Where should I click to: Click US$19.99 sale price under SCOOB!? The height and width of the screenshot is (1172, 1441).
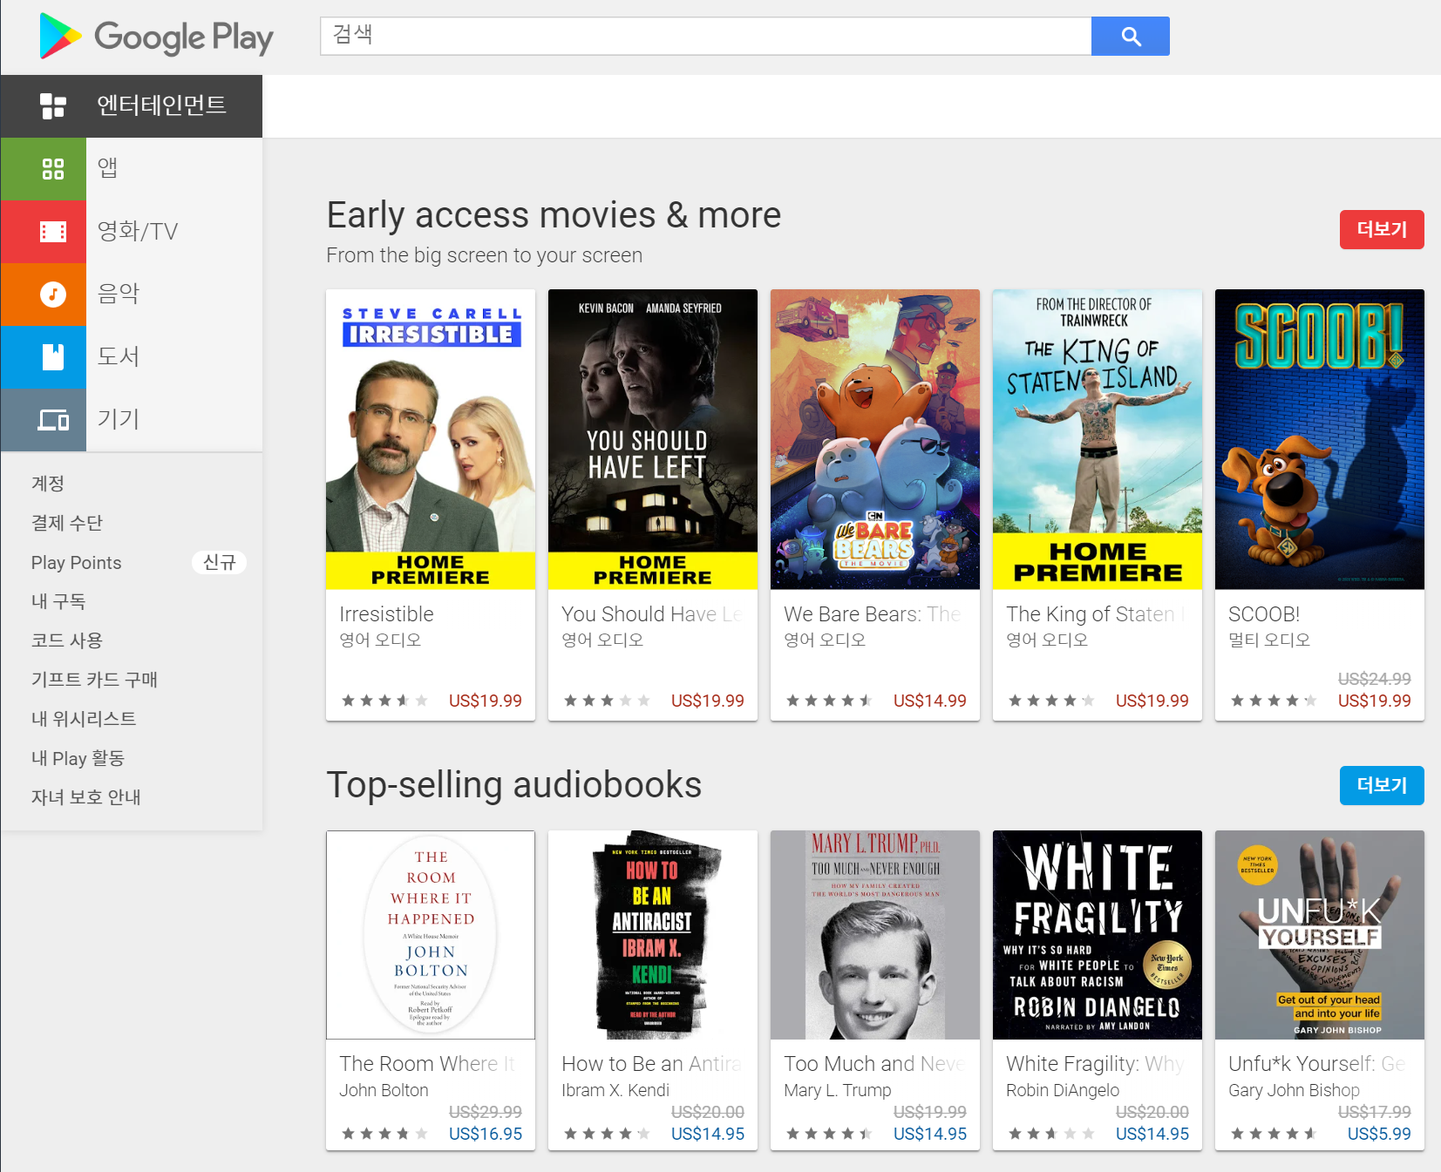pyautogui.click(x=1375, y=701)
